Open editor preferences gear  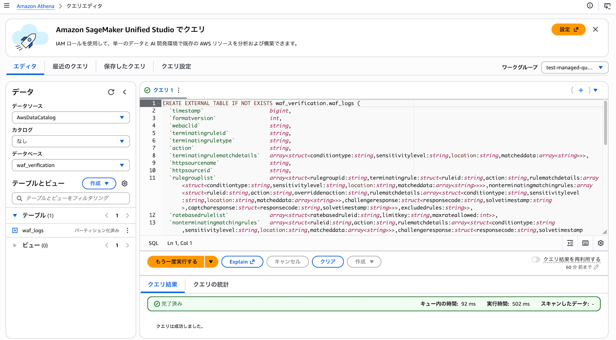click(x=601, y=243)
